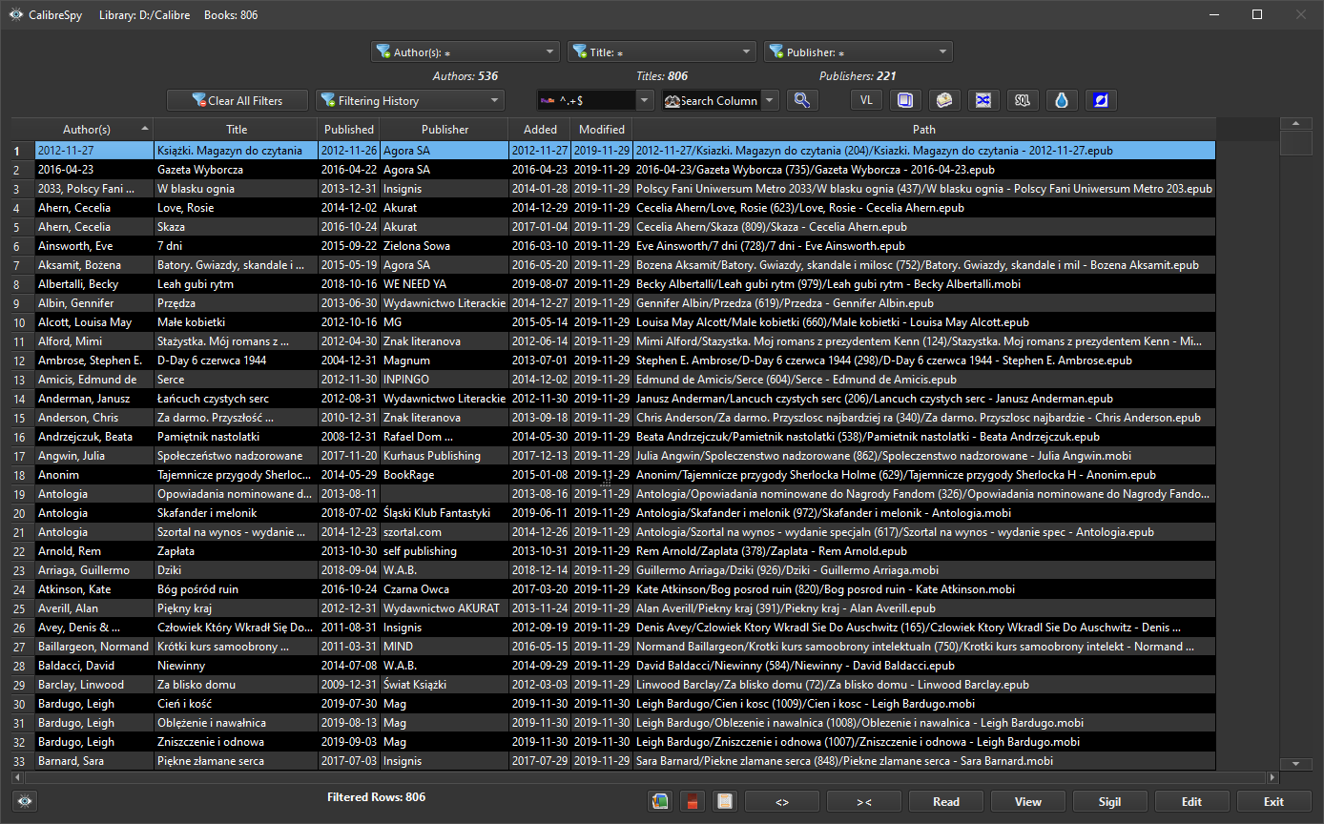This screenshot has height=824, width=1324.
Task: Click the overlapping pages icon next to VL
Action: click(905, 100)
